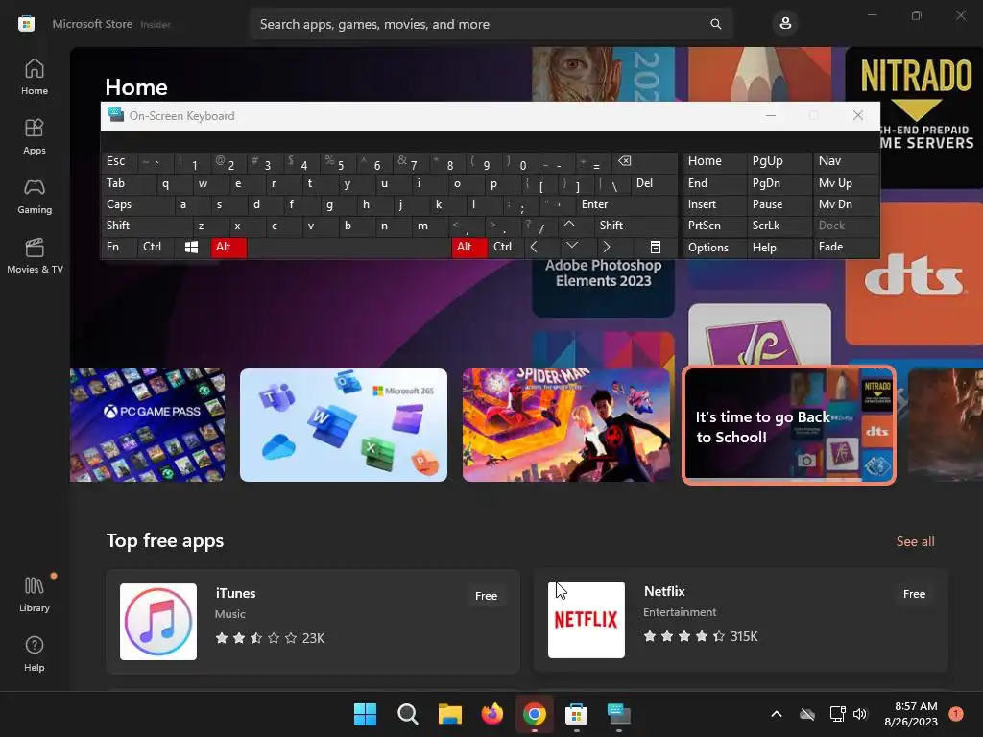
Task: Open the Spider-Man movie banner
Action: 566,425
